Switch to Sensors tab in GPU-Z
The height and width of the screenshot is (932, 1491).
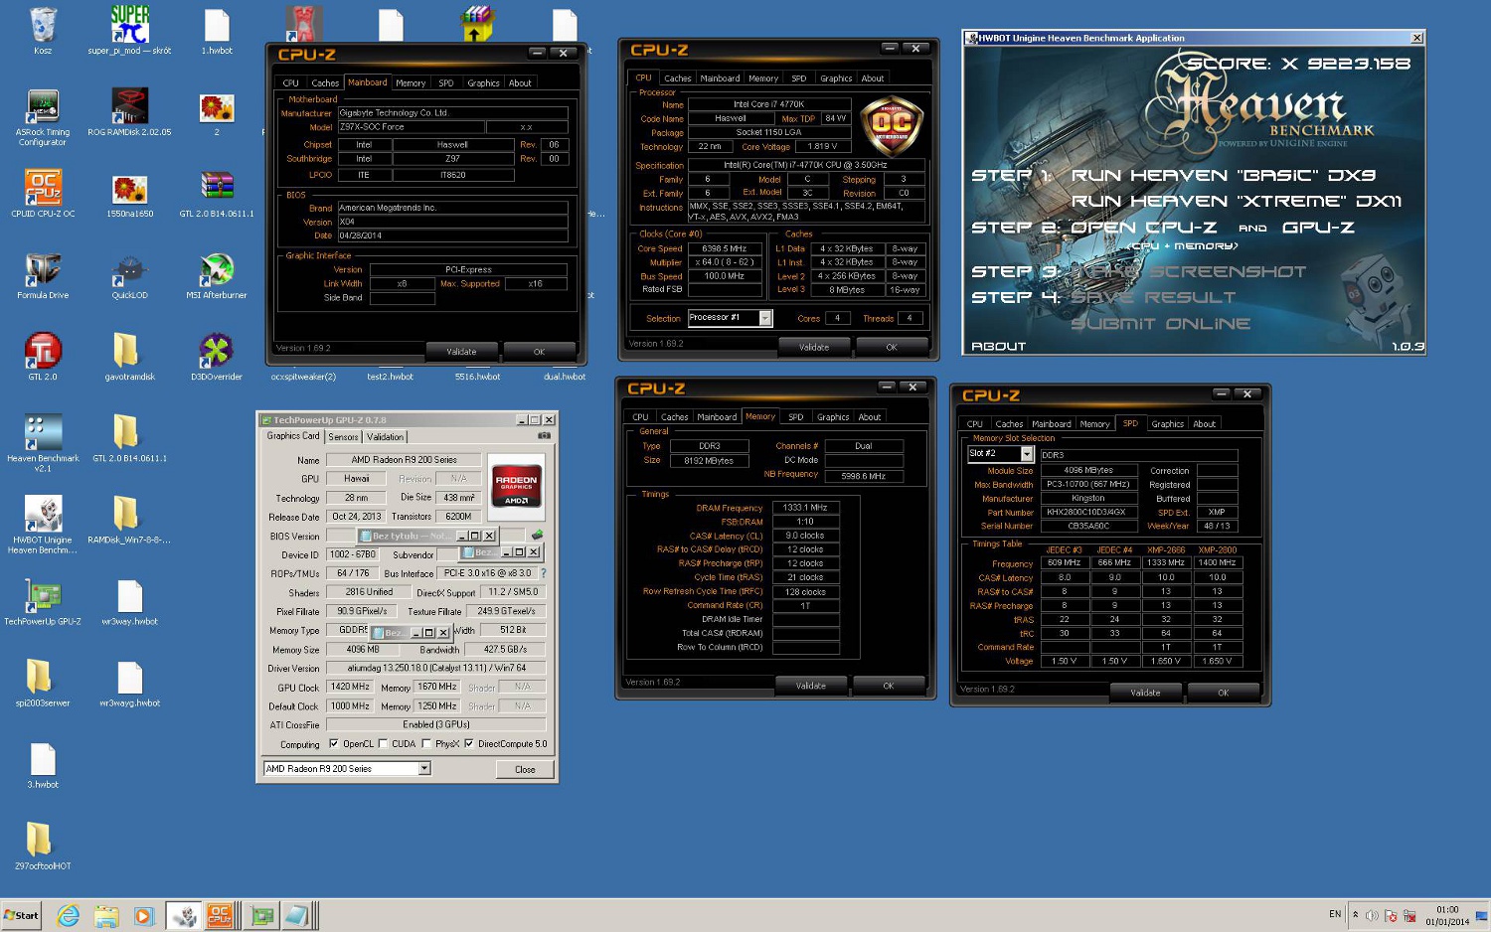coord(343,437)
